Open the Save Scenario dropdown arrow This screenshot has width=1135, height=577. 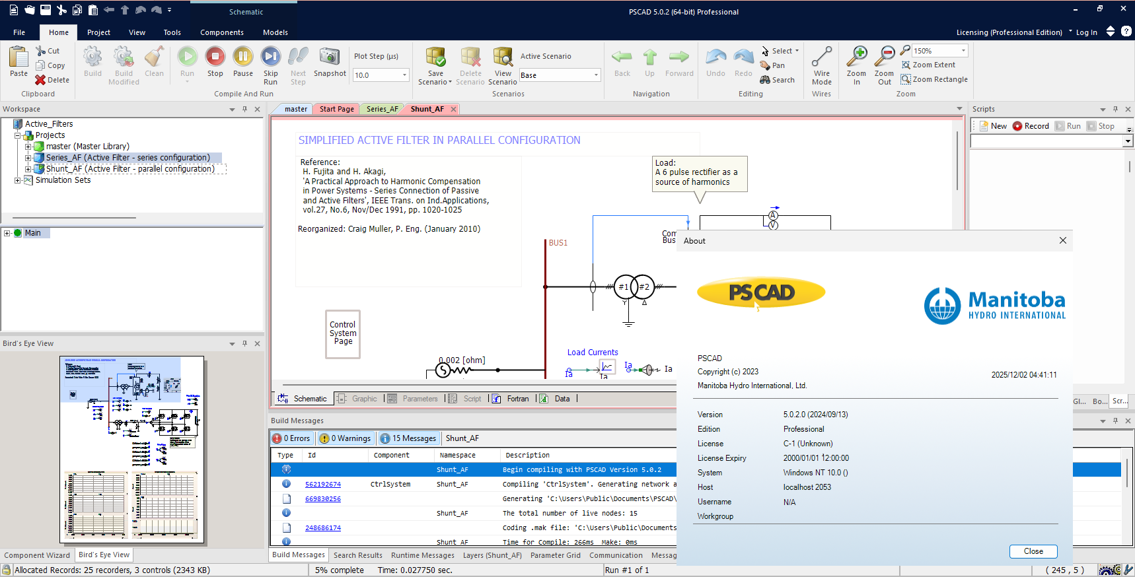pos(450,83)
